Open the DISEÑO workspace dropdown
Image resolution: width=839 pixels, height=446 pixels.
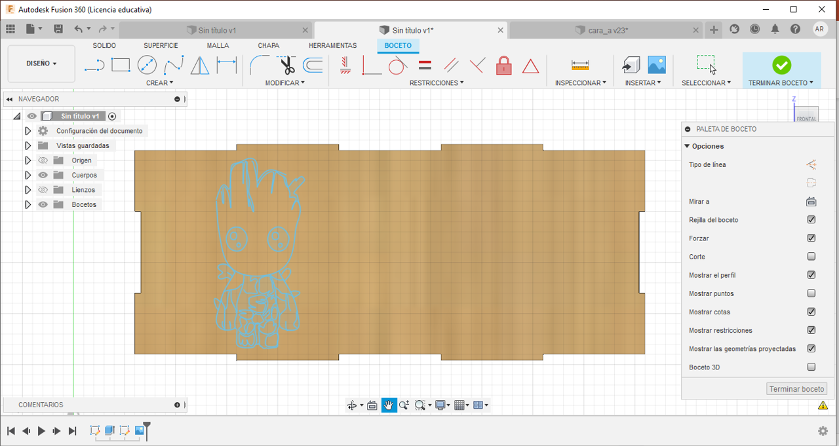click(x=41, y=64)
